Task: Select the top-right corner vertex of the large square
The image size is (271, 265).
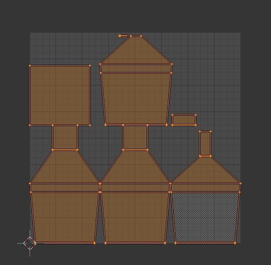Action: coord(90,65)
